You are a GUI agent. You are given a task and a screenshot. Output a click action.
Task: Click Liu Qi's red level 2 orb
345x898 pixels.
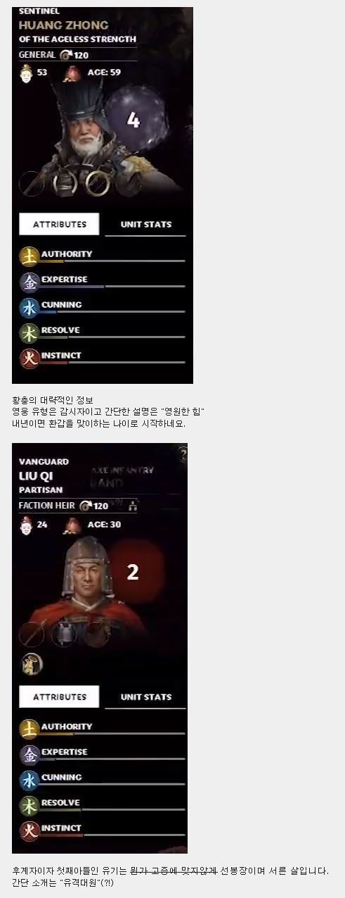(x=134, y=572)
